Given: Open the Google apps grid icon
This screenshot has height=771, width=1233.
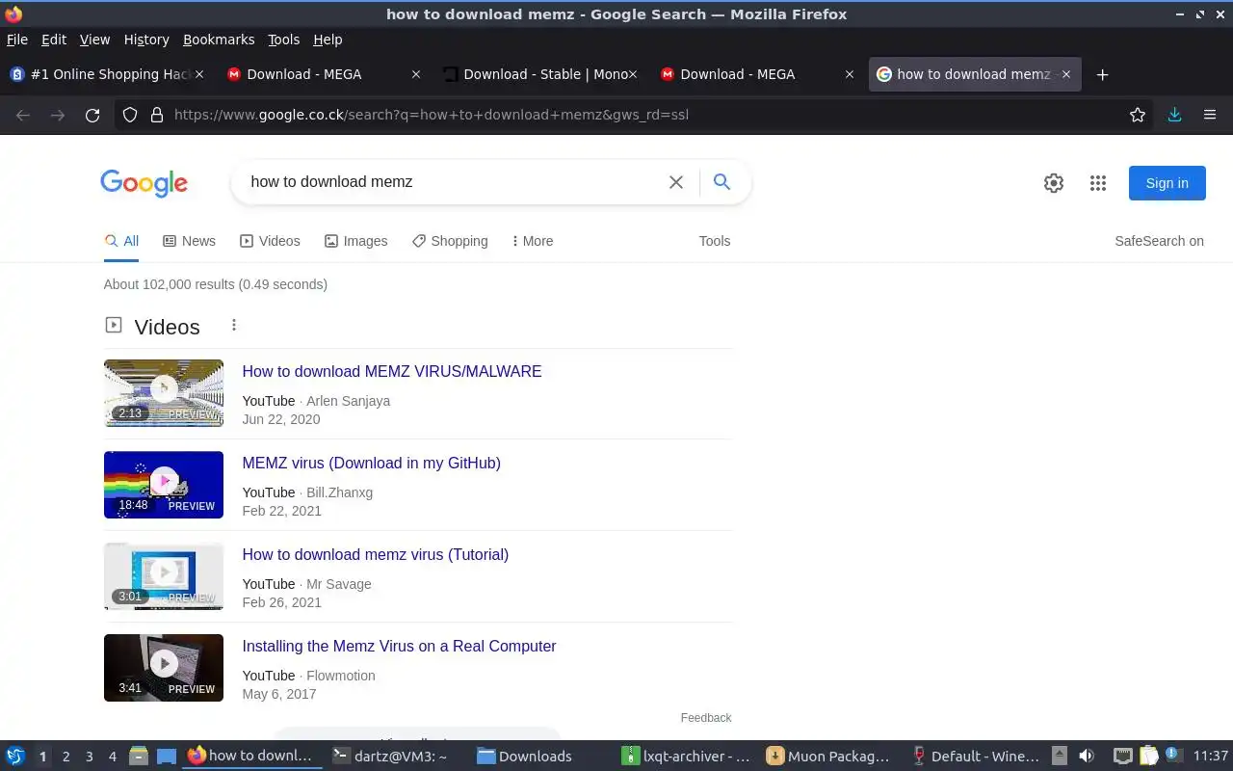Looking at the screenshot, I should 1098,183.
